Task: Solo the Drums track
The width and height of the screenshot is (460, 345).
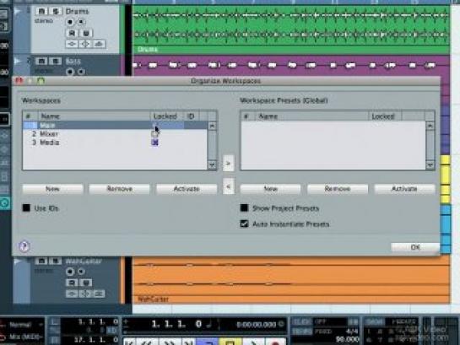Action: 55,12
